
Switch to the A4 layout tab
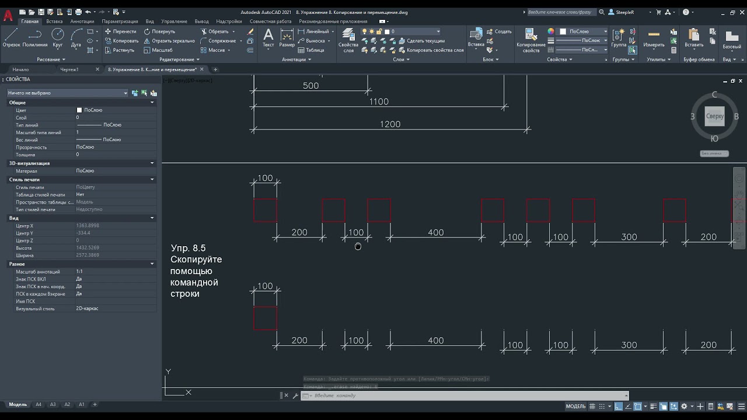[x=39, y=404]
